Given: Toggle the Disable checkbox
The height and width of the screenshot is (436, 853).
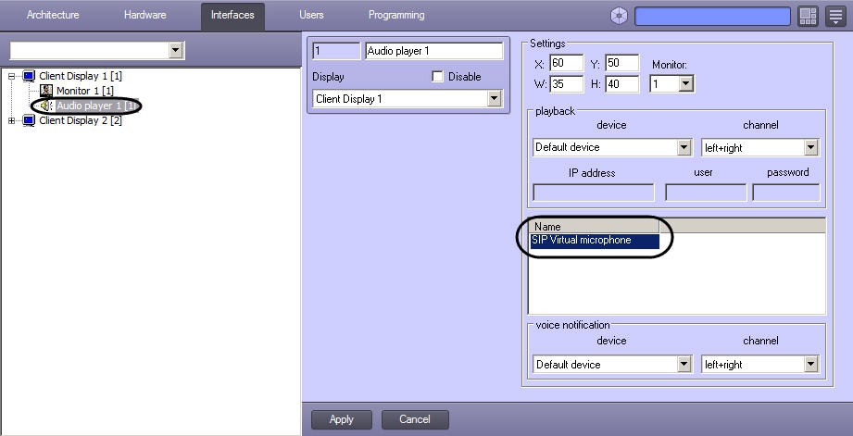Looking at the screenshot, I should (437, 77).
